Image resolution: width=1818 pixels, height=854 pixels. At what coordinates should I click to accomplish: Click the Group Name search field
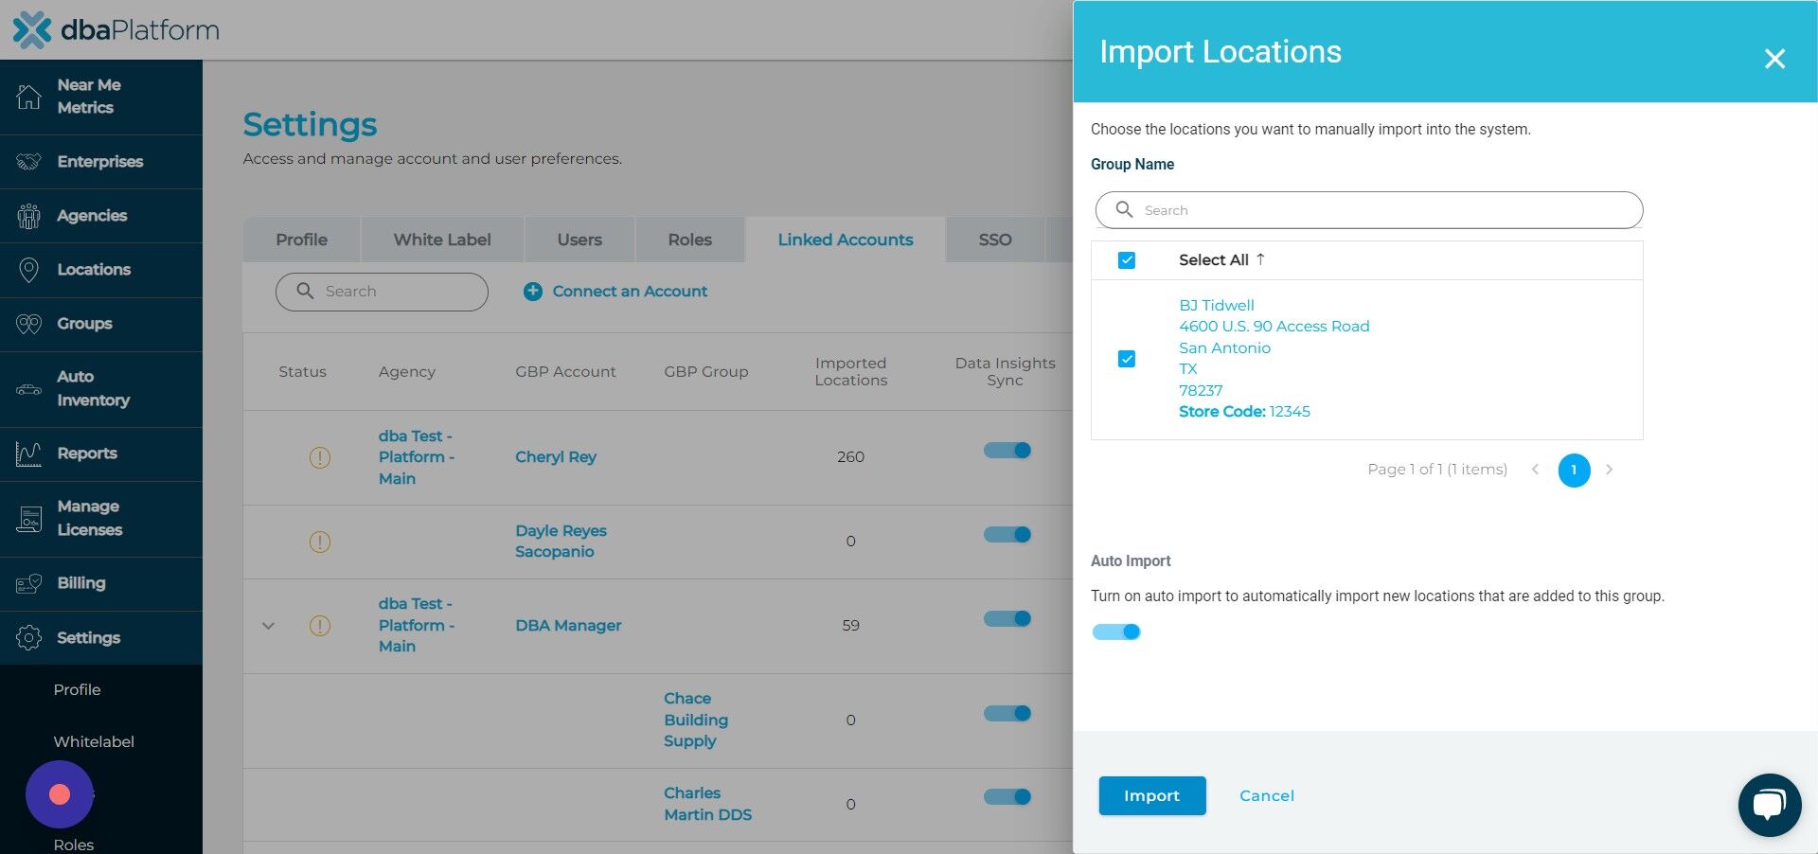1367,209
